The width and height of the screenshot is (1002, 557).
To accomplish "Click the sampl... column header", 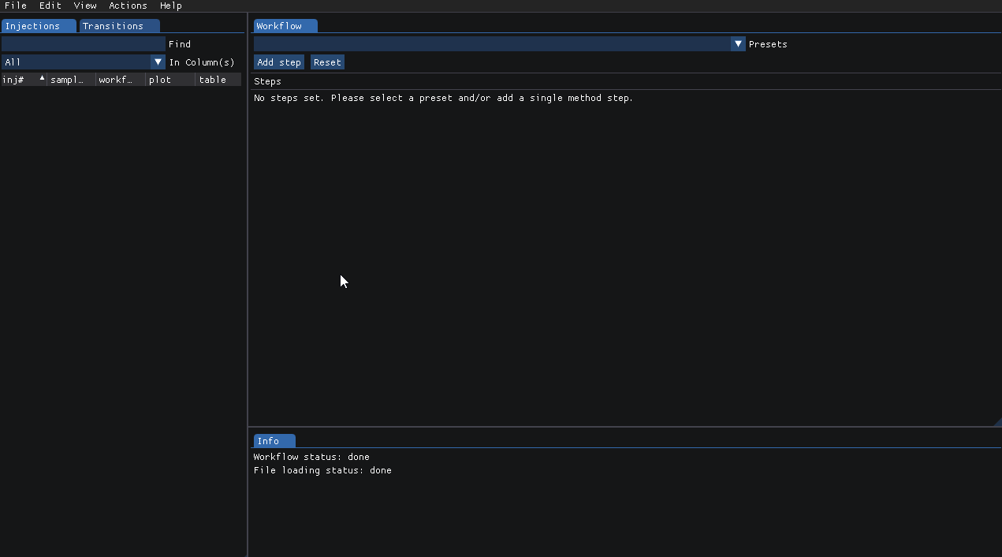I will coord(72,80).
